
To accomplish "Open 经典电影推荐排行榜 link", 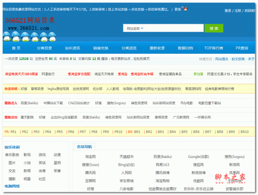I will click(x=219, y=89).
